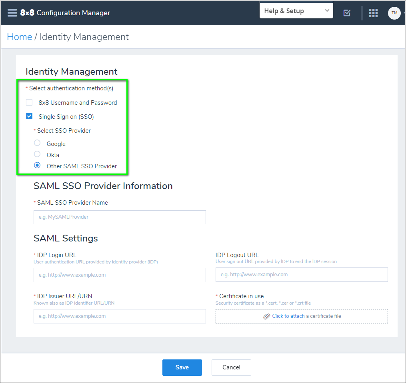Click 'Click to attach' certificate link

point(288,316)
